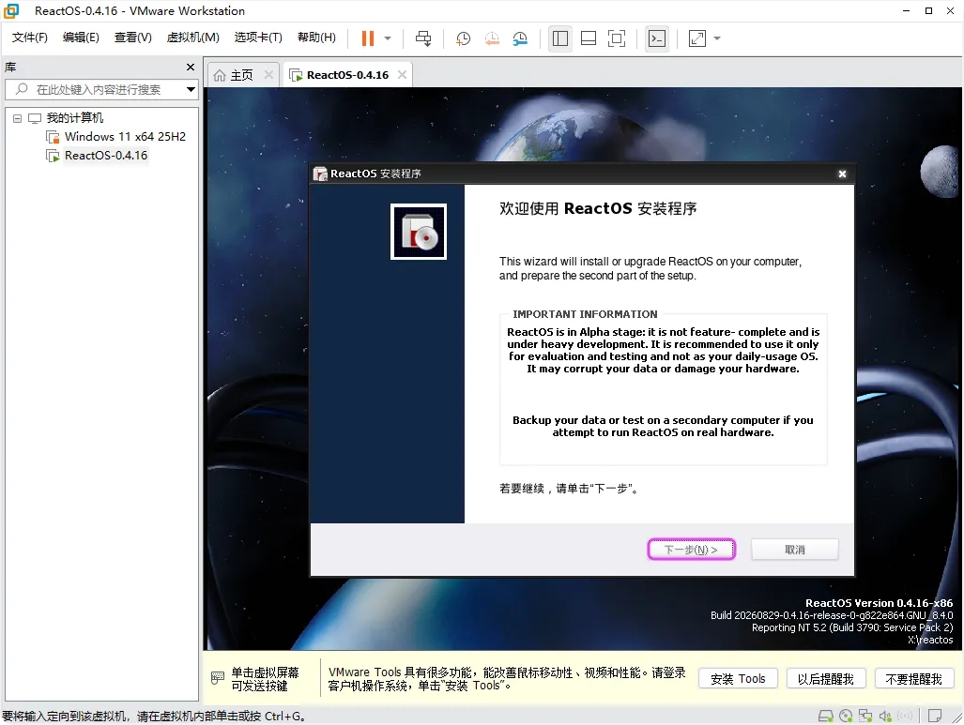
Task: Click the IMPORTANT INFORMATION heading text
Action: [585, 314]
